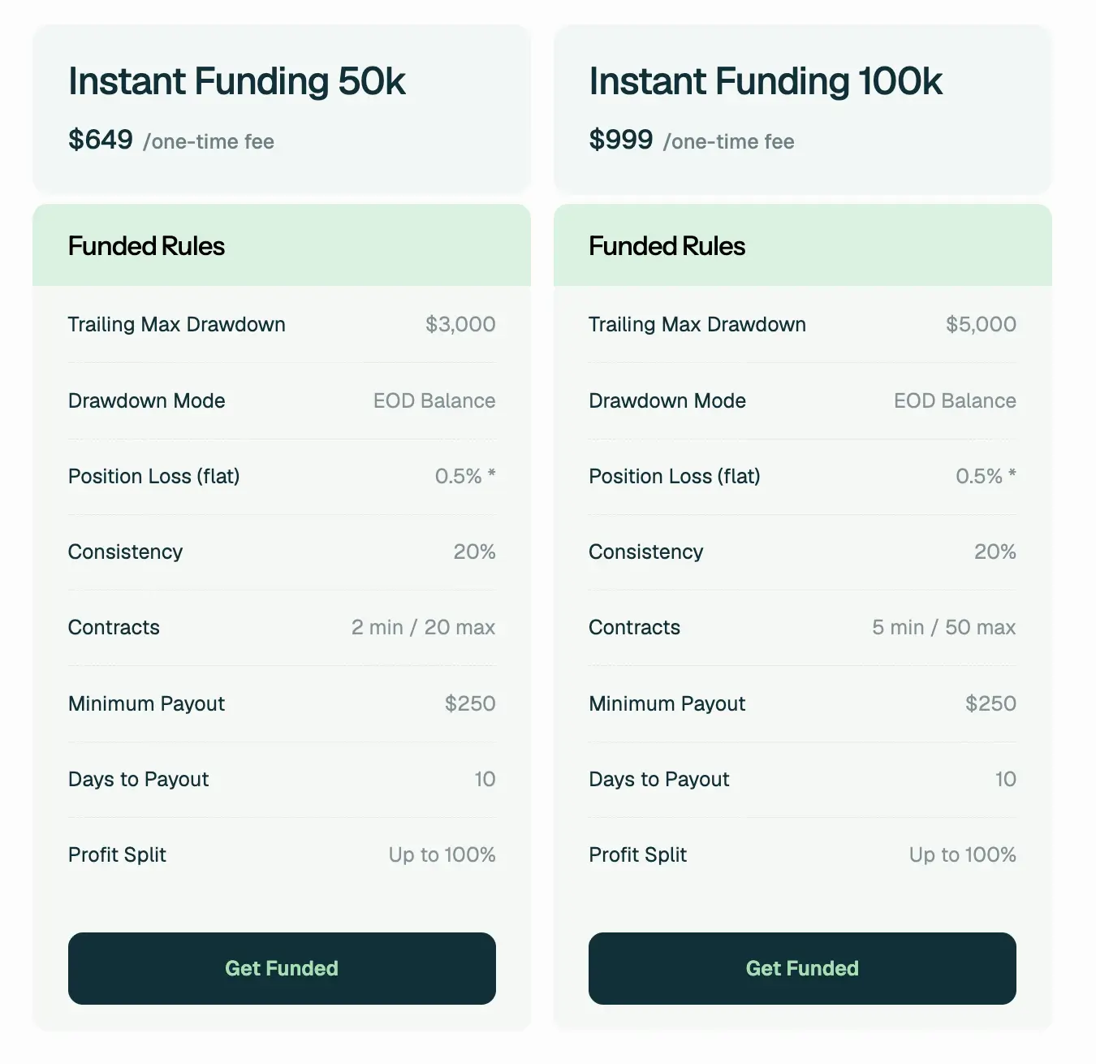
Task: Open the Funded Rules header on the 50k card
Action: [146, 246]
